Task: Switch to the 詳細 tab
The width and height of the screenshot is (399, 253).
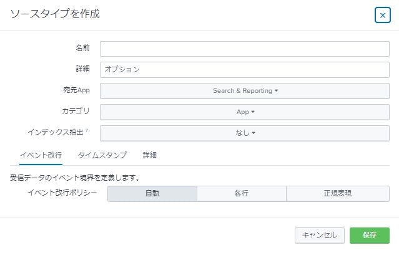Action: (150, 155)
